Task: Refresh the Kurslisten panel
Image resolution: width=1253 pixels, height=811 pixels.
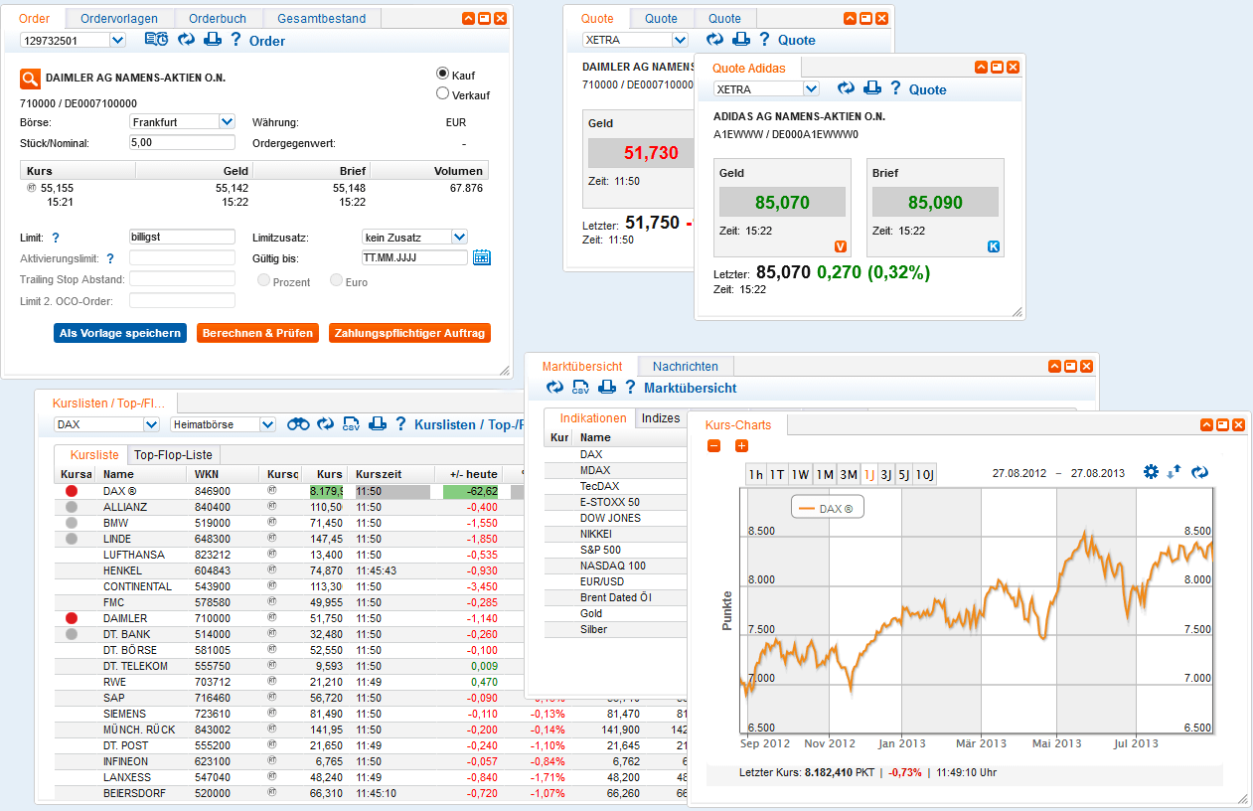Action: (x=326, y=424)
